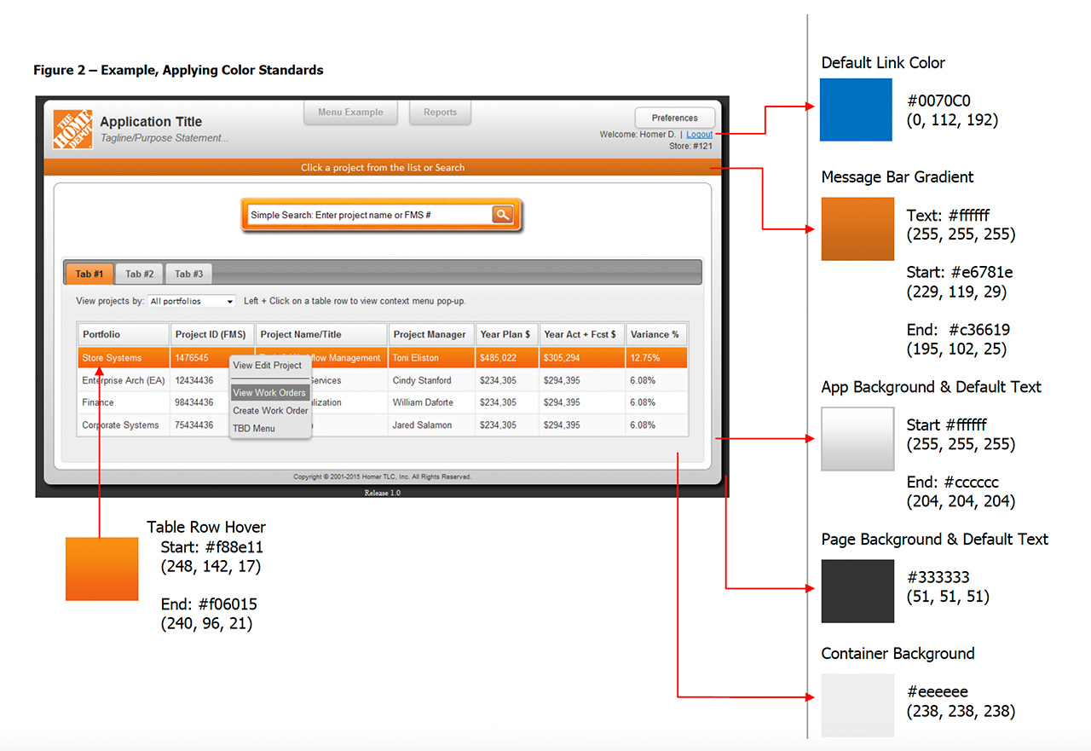Select the Table Row Hover orange swatch

(101, 569)
